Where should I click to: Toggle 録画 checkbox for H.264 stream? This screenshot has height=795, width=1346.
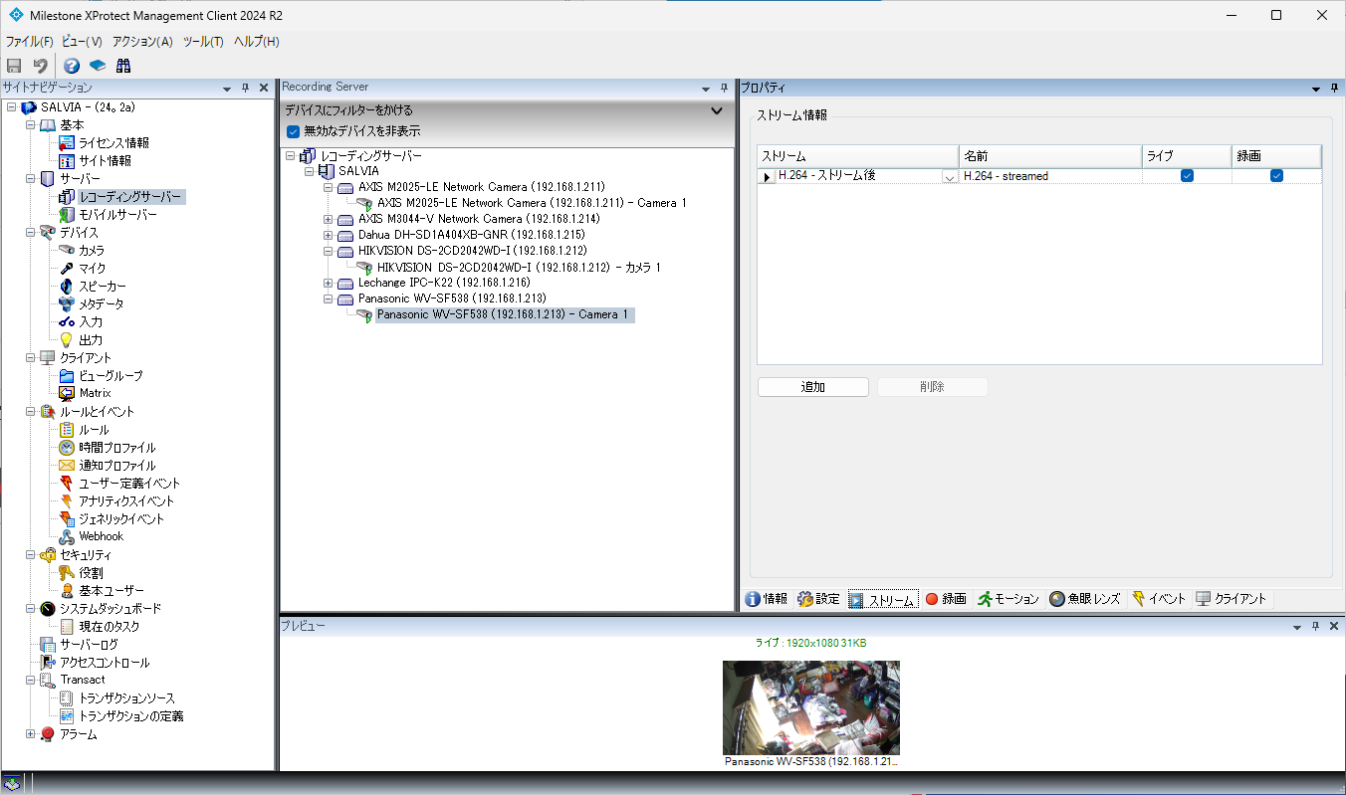1276,176
